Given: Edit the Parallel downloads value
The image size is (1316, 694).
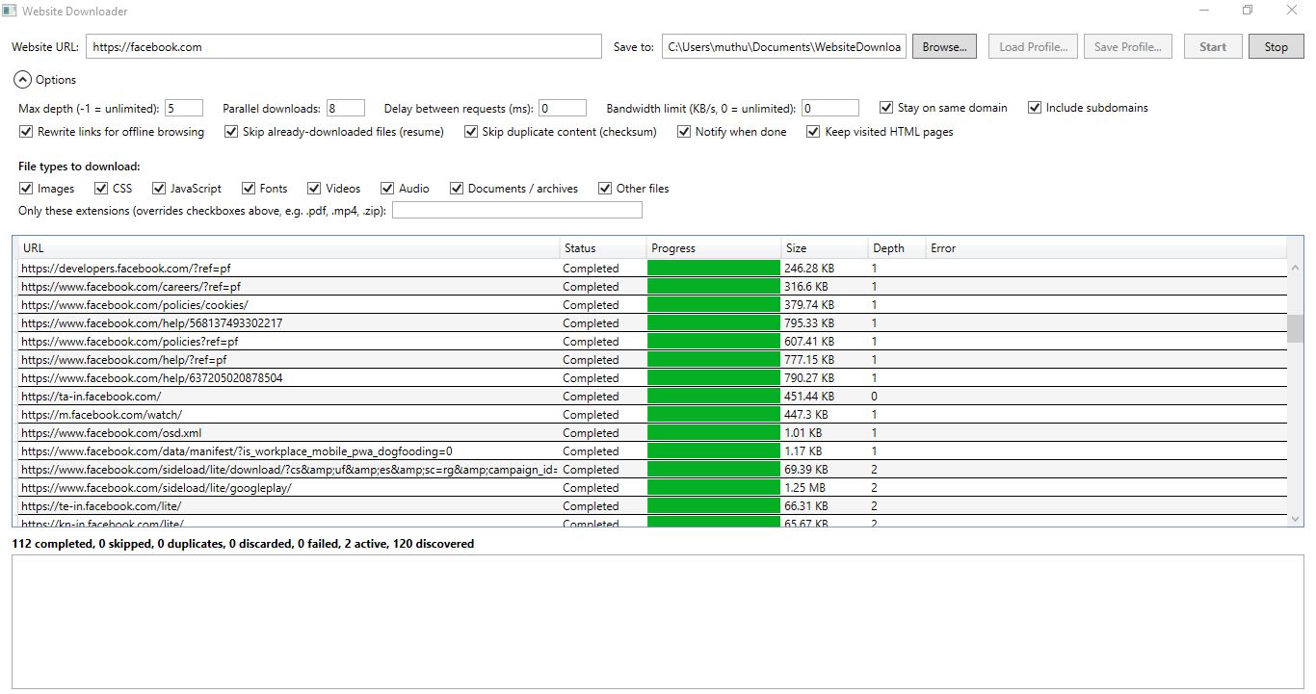Looking at the screenshot, I should [346, 108].
